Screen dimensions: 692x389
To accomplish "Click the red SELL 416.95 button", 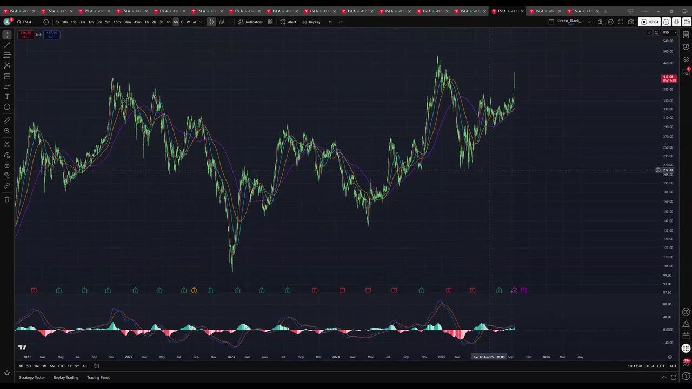I will click(25, 35).
